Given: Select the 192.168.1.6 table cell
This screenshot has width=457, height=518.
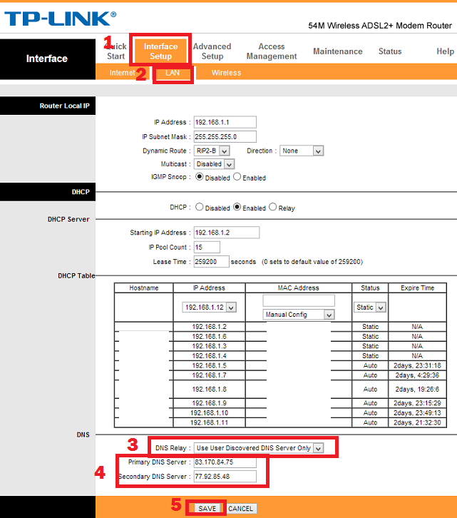Looking at the screenshot, I should pyautogui.click(x=210, y=337).
